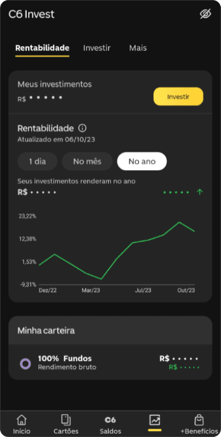
Task: Open the Cartões cards icon
Action: [x=66, y=420]
